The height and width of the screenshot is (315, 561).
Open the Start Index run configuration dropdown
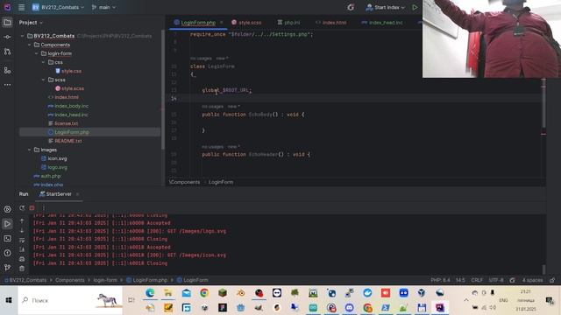386,7
